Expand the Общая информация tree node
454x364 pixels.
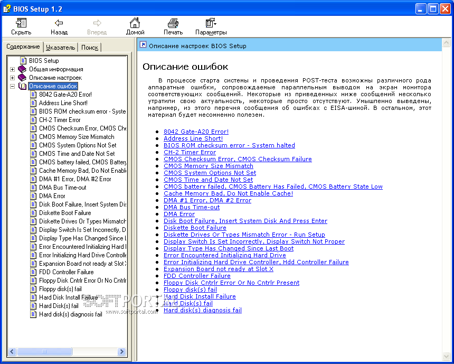point(12,69)
